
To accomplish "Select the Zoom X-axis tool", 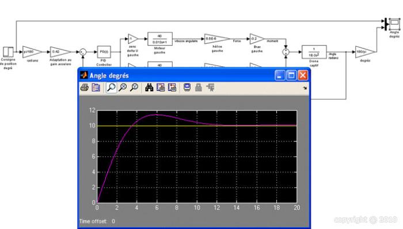I will [123, 88].
